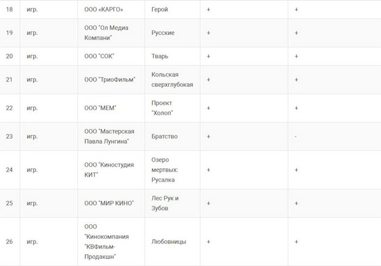Select ООО "Ол Медиа Компани" cell

[x=111, y=33]
